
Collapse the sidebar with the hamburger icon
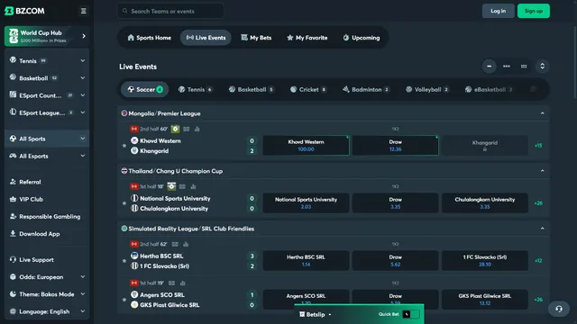pyautogui.click(x=84, y=11)
